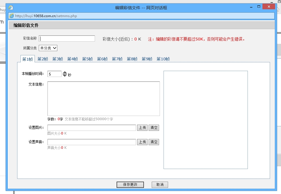Image resolution: width=281 pixels, height=194 pixels.
Task: Click inside the 文本信息 text area
Action: (x=103, y=99)
